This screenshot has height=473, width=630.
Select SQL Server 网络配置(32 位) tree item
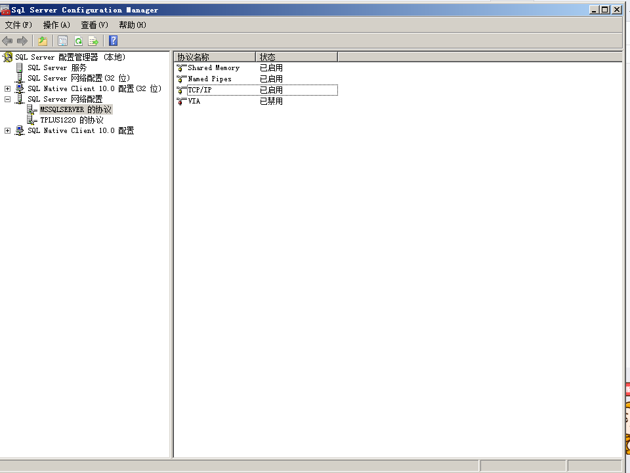tap(79, 78)
